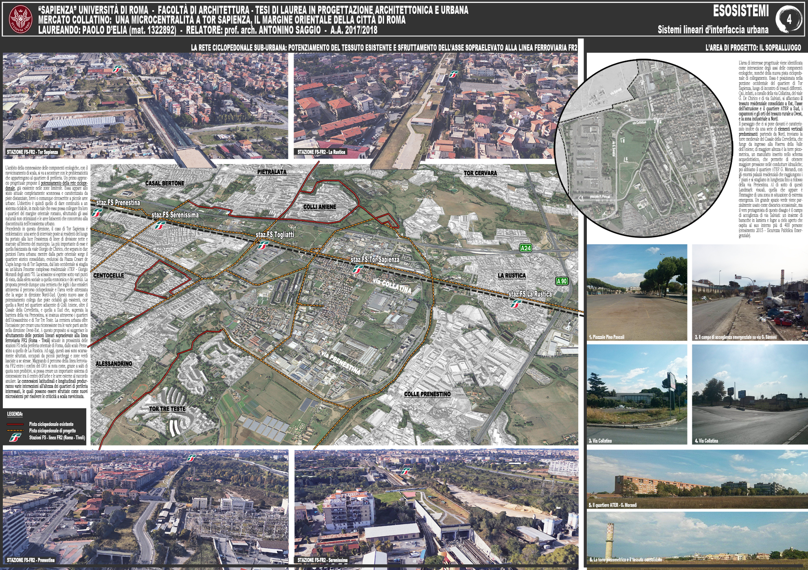Click the COLLI ANIENE district label on map
This screenshot has height=570, width=808.
(319, 207)
